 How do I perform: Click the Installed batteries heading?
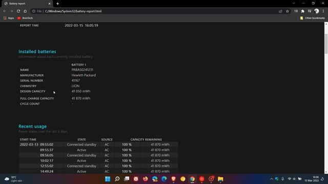point(37,52)
